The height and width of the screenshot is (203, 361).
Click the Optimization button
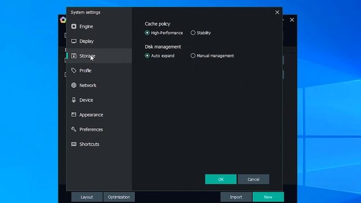point(119,197)
